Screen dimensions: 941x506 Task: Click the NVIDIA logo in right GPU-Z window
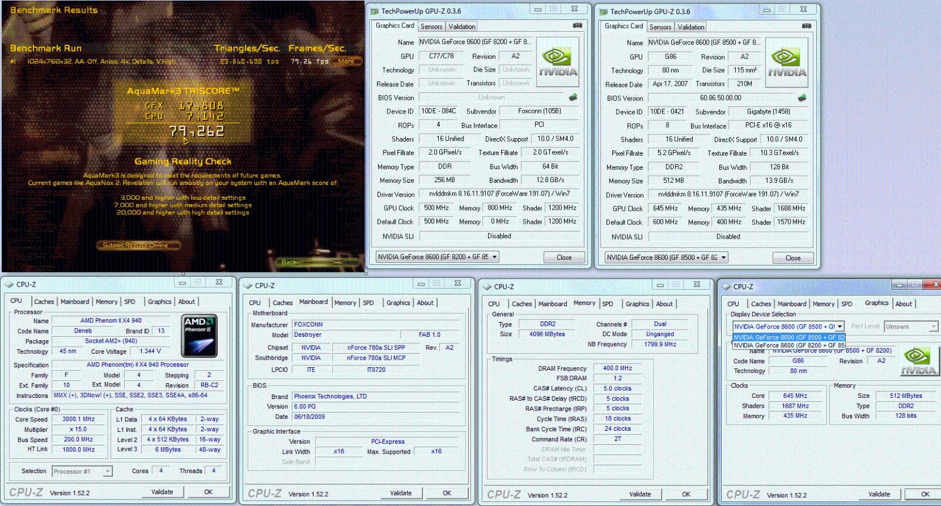787,63
